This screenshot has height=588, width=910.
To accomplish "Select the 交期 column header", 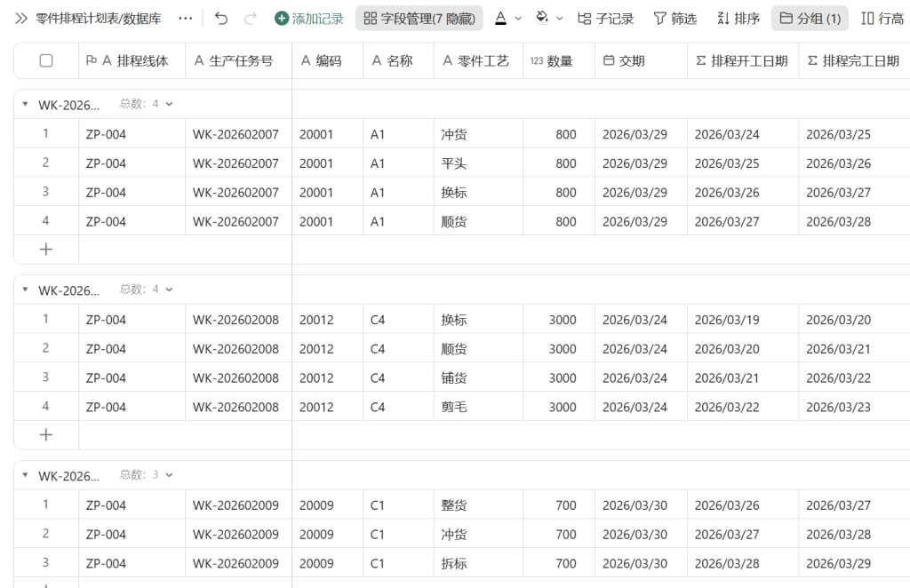I will pos(641,60).
